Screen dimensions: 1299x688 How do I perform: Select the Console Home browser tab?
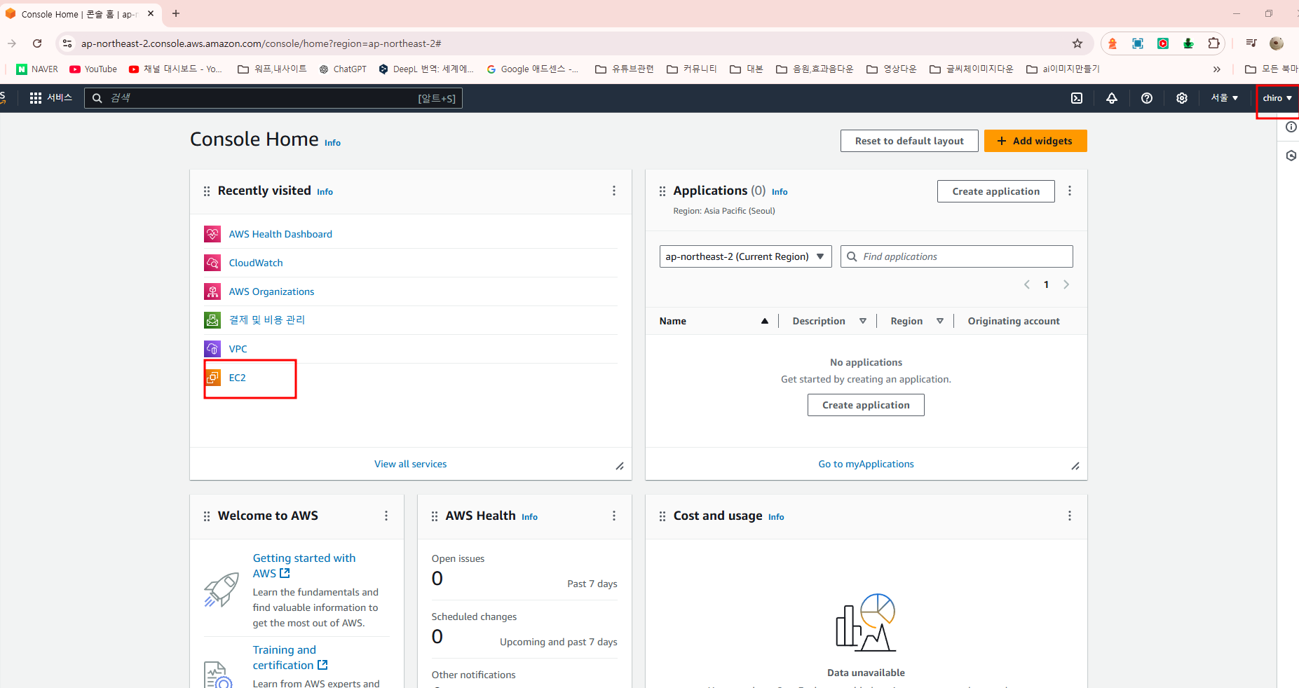coord(81,14)
